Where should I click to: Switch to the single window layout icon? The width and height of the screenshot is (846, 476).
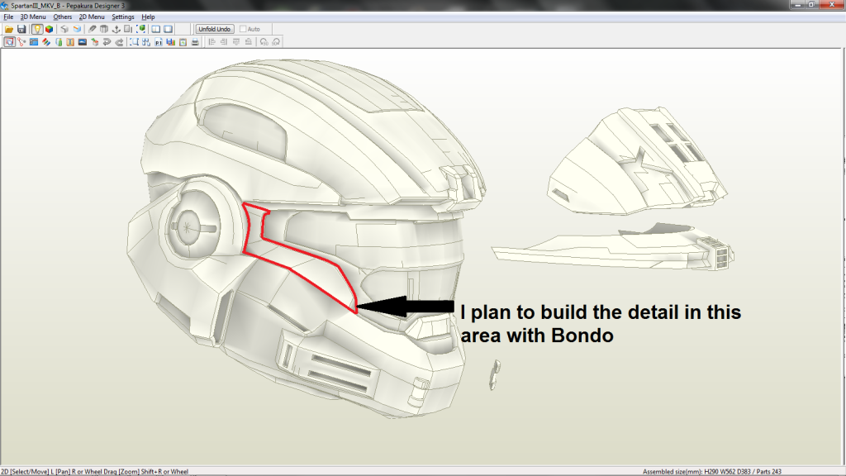click(x=169, y=29)
